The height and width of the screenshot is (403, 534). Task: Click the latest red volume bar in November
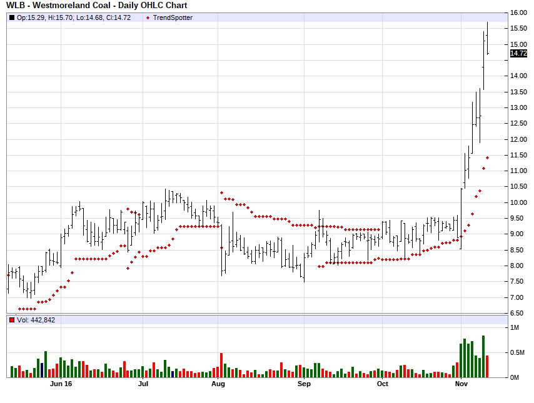pos(487,367)
